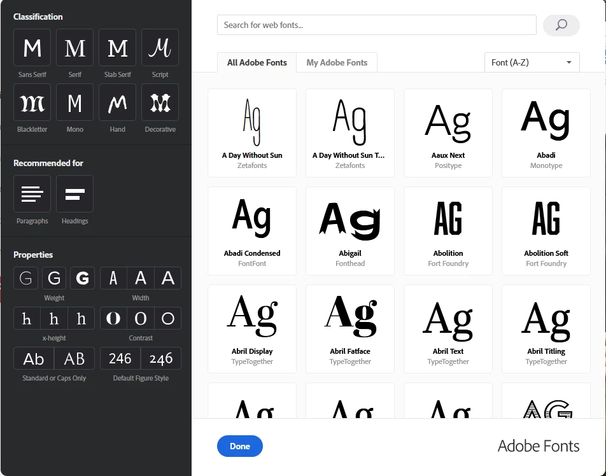Viewport: 606px width, 476px height.
Task: Select fonts recommended for Headings
Action: coord(74,194)
